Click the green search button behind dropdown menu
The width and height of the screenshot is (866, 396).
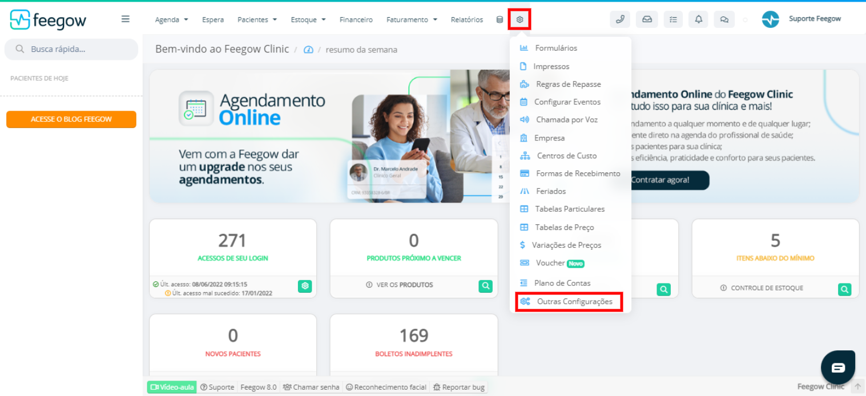[x=663, y=289]
